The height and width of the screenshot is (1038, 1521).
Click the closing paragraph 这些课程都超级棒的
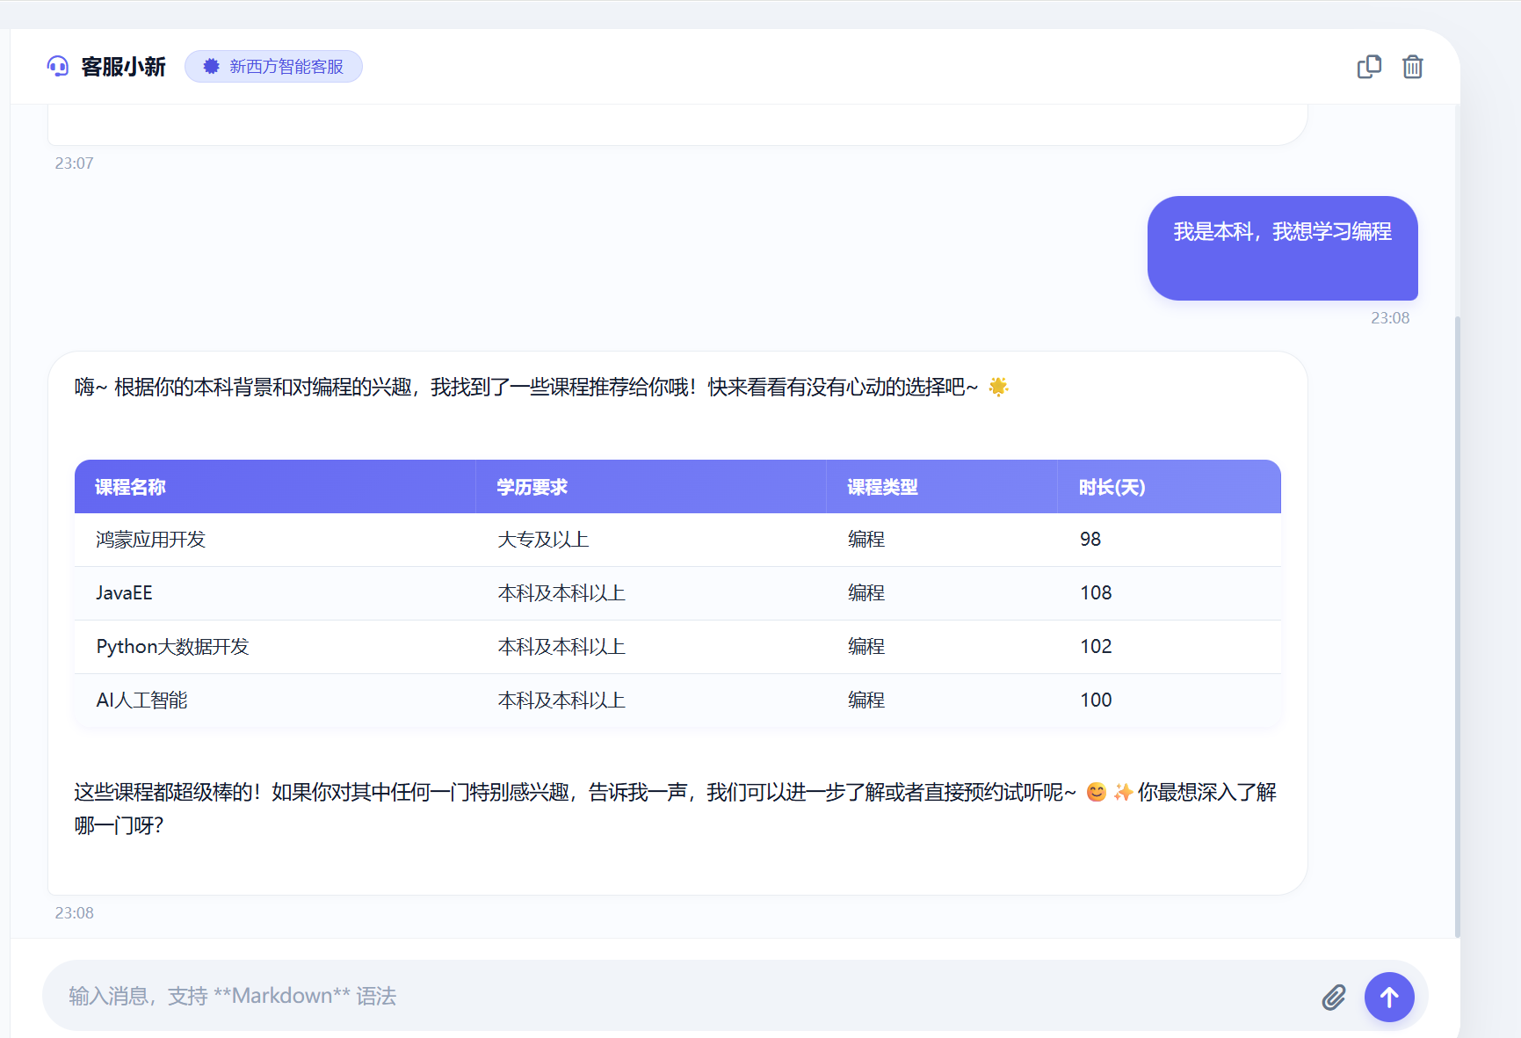coord(675,809)
